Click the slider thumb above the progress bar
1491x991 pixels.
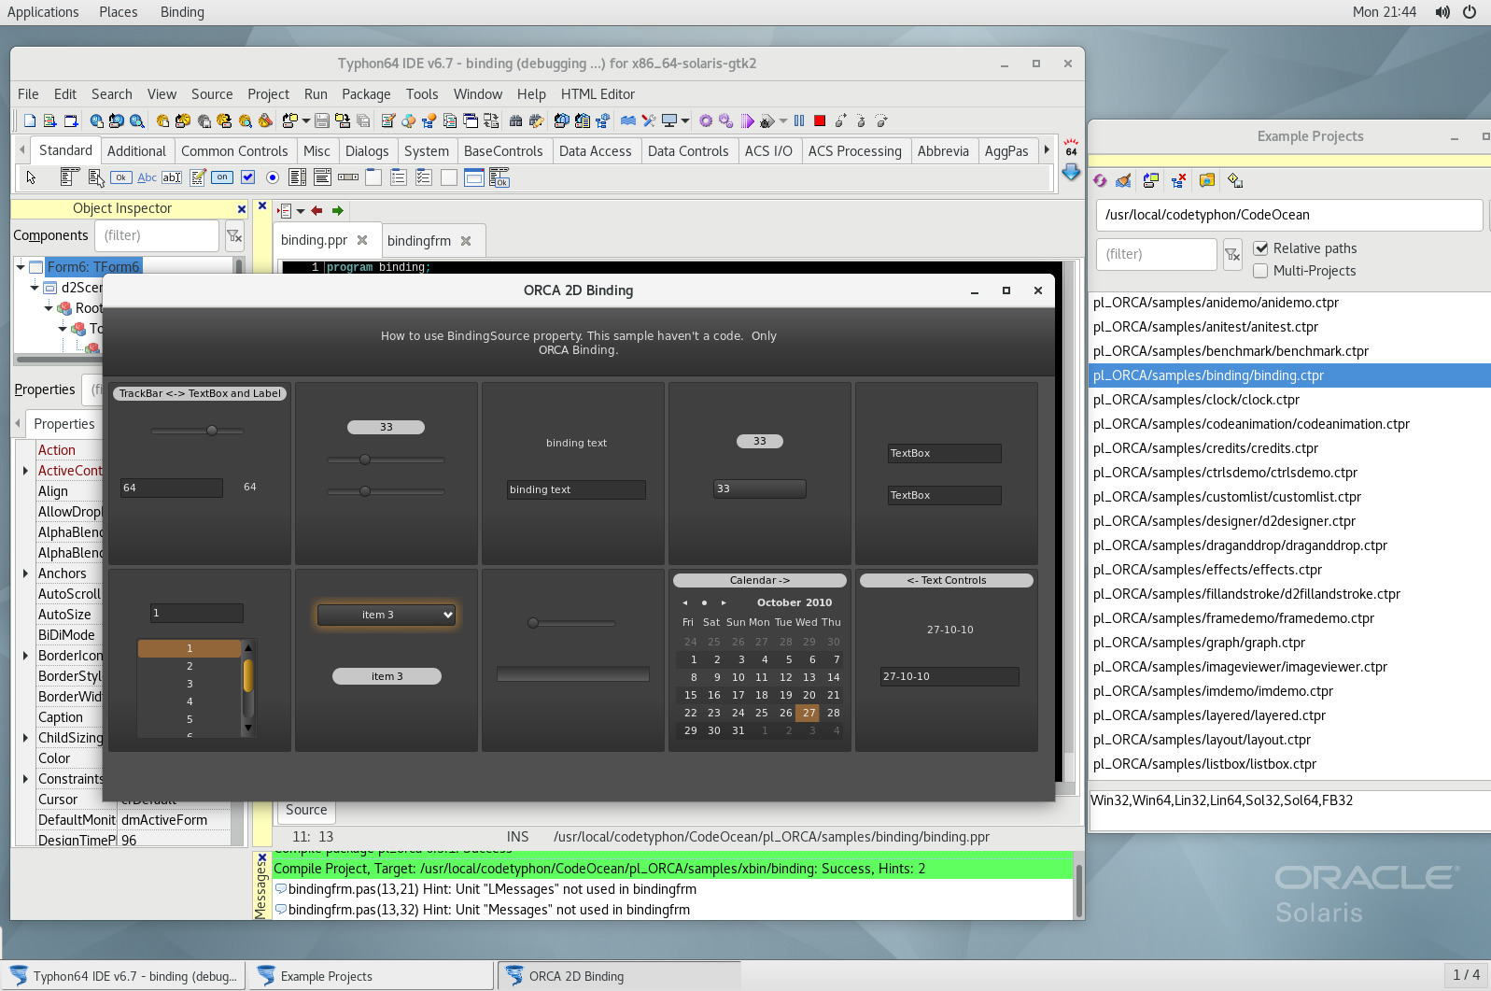(x=533, y=623)
